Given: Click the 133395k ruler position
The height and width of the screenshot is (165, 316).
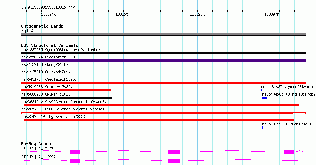Looking at the screenshot, I should coord(123,14).
